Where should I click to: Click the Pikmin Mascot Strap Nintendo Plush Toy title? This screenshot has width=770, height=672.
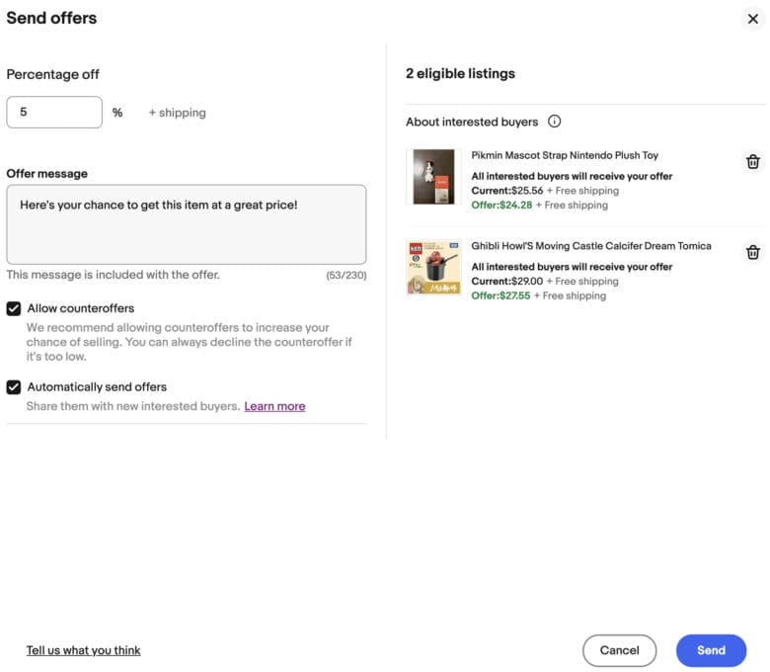coord(565,155)
